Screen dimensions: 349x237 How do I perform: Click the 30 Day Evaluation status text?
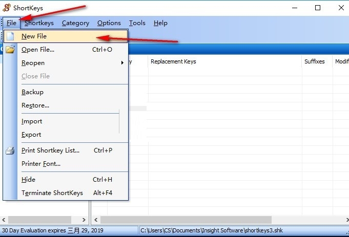pos(53,230)
